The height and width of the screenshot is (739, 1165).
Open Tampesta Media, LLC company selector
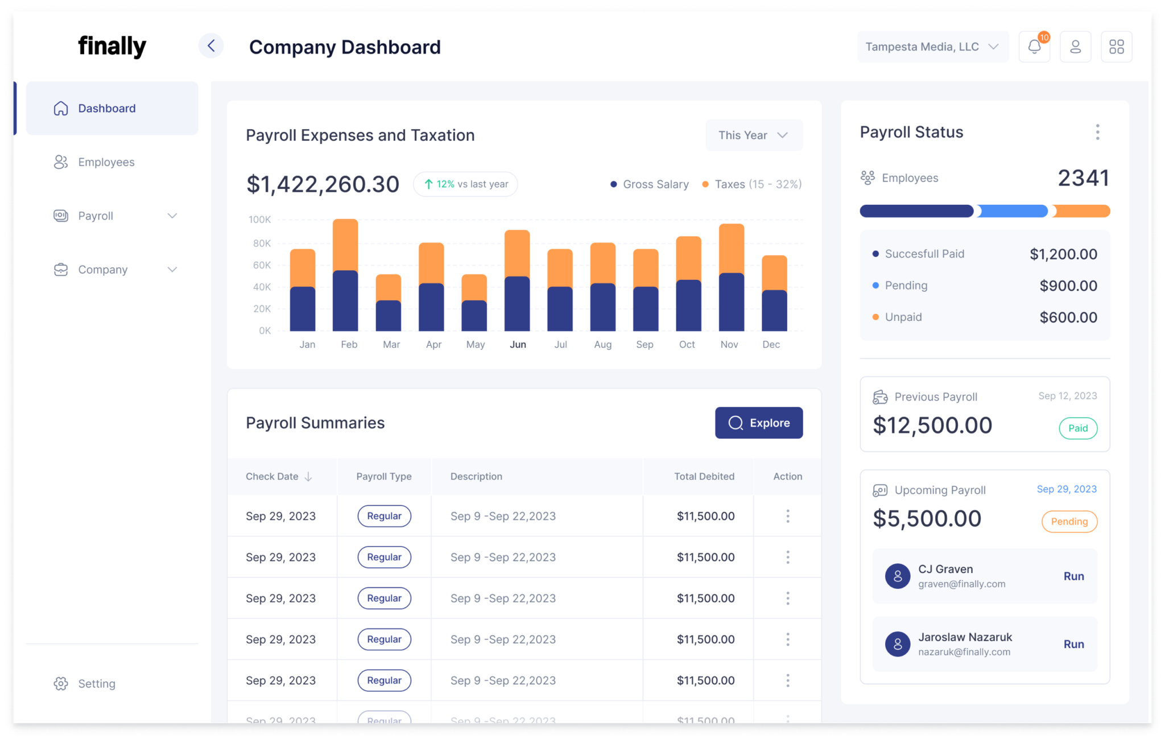click(932, 47)
